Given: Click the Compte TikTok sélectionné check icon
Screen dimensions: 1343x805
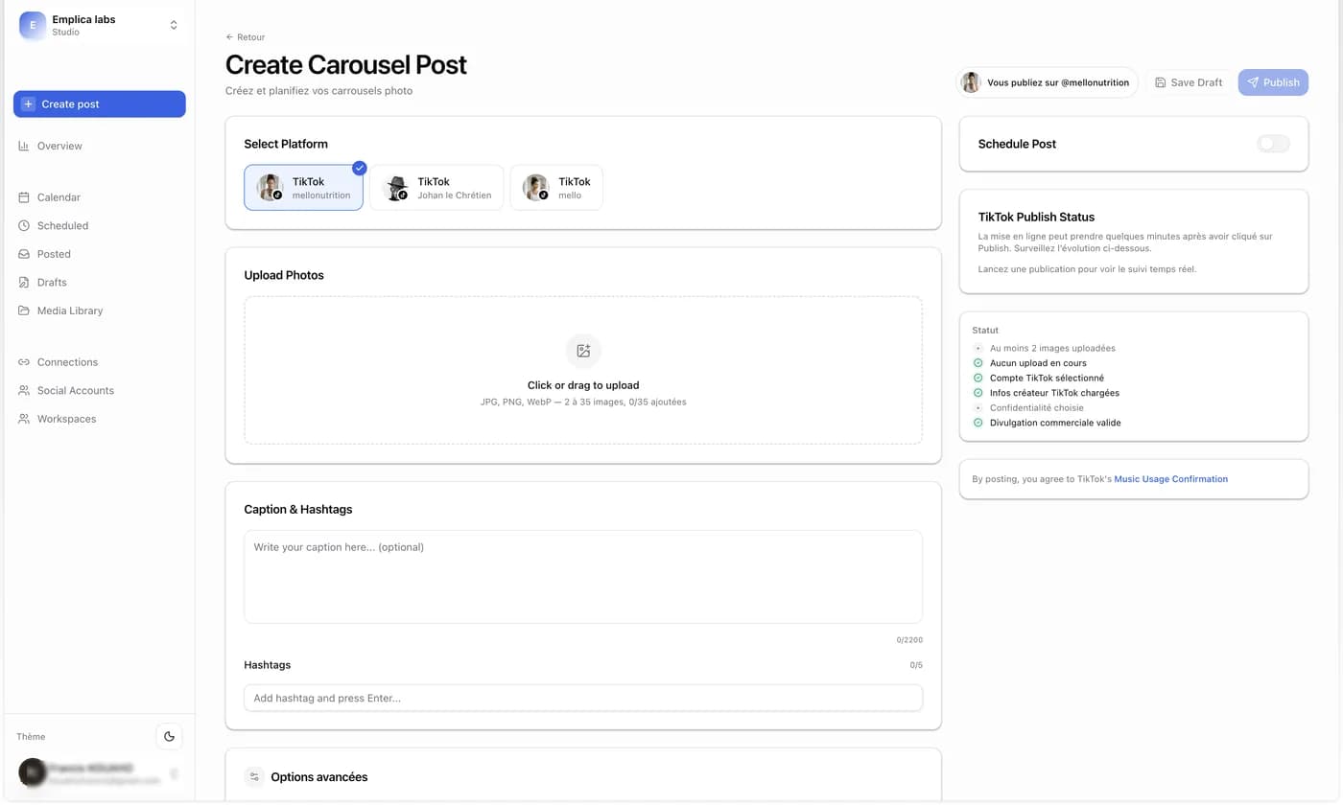Looking at the screenshot, I should (x=978, y=378).
